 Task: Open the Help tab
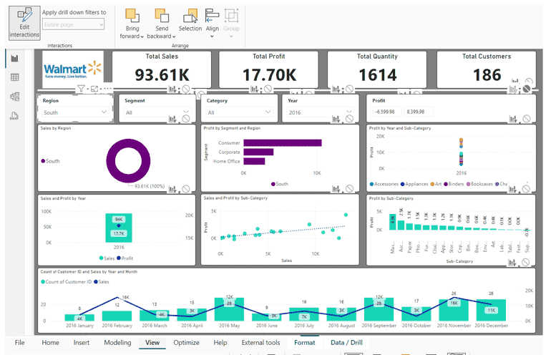point(220,342)
